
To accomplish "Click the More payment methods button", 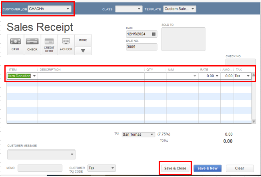I will coord(83,40).
